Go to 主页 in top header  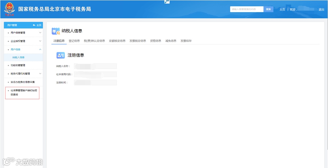[282, 9]
